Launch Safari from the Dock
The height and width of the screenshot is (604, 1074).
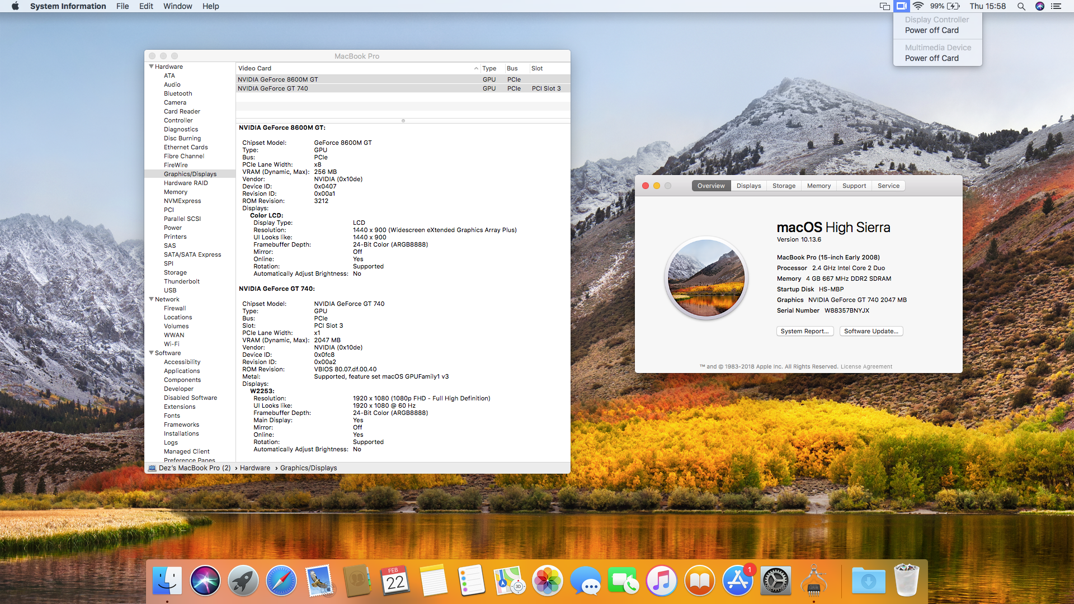pyautogui.click(x=281, y=581)
